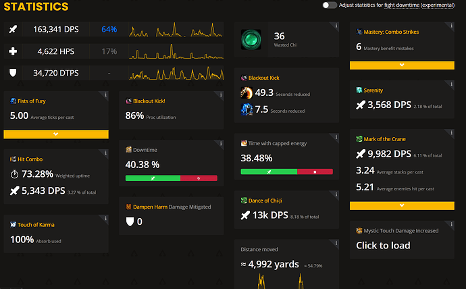Click the Downtime green and red bar
466x289 pixels.
pyautogui.click(x=171, y=178)
